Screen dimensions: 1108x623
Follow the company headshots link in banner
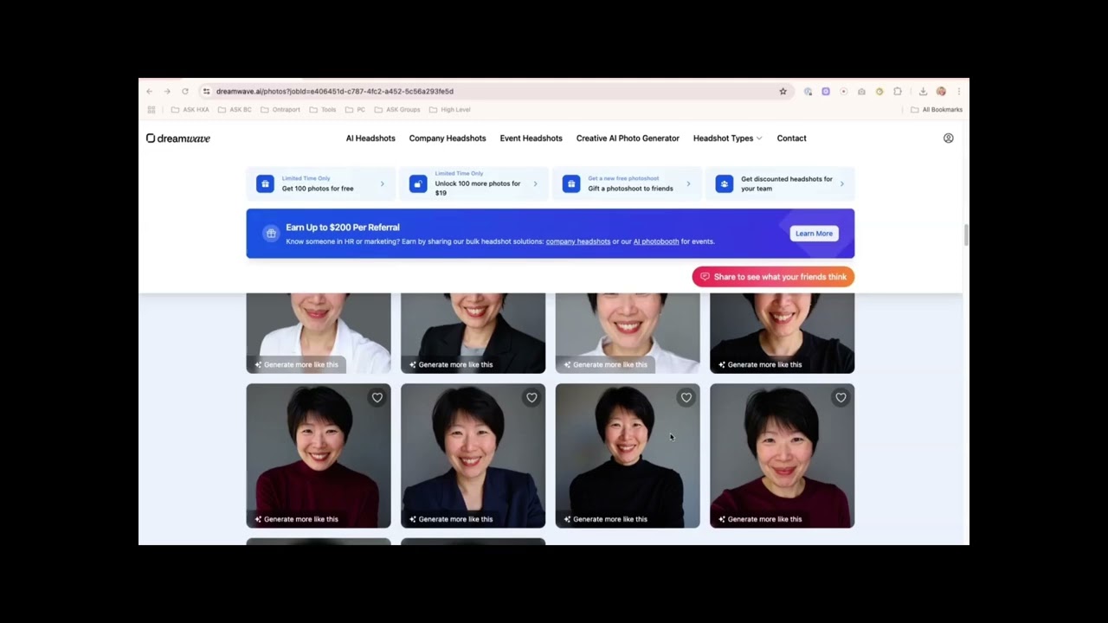[578, 241]
